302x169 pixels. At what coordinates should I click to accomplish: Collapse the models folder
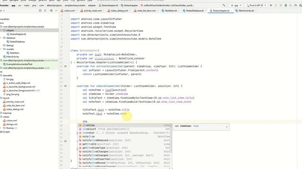coord(1,49)
